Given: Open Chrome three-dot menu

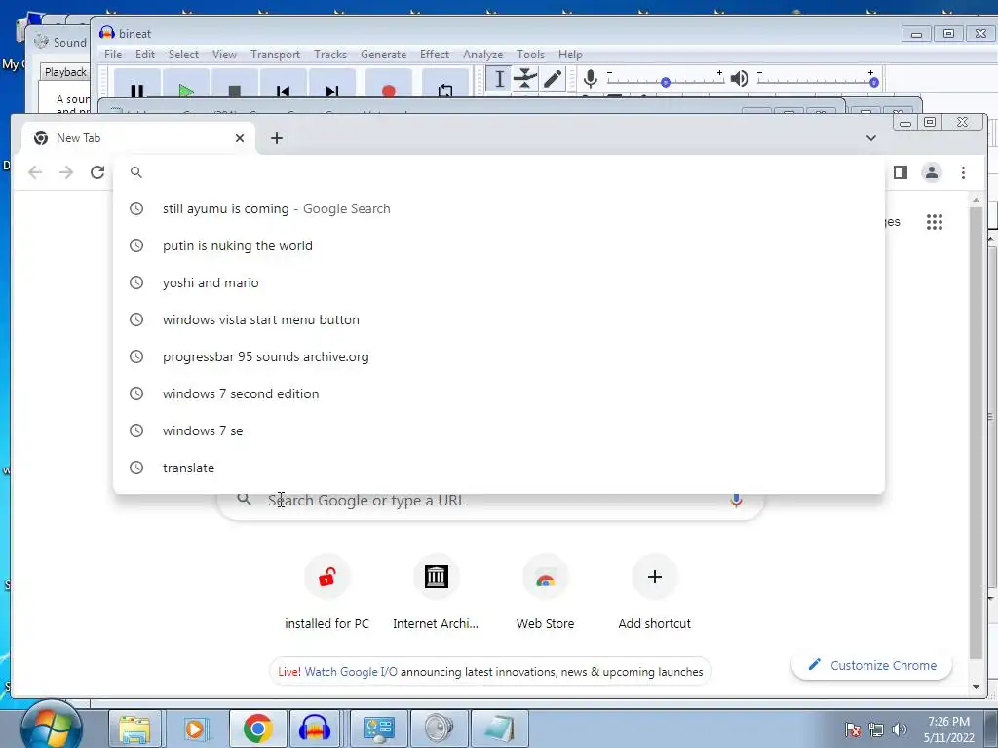Looking at the screenshot, I should [963, 172].
